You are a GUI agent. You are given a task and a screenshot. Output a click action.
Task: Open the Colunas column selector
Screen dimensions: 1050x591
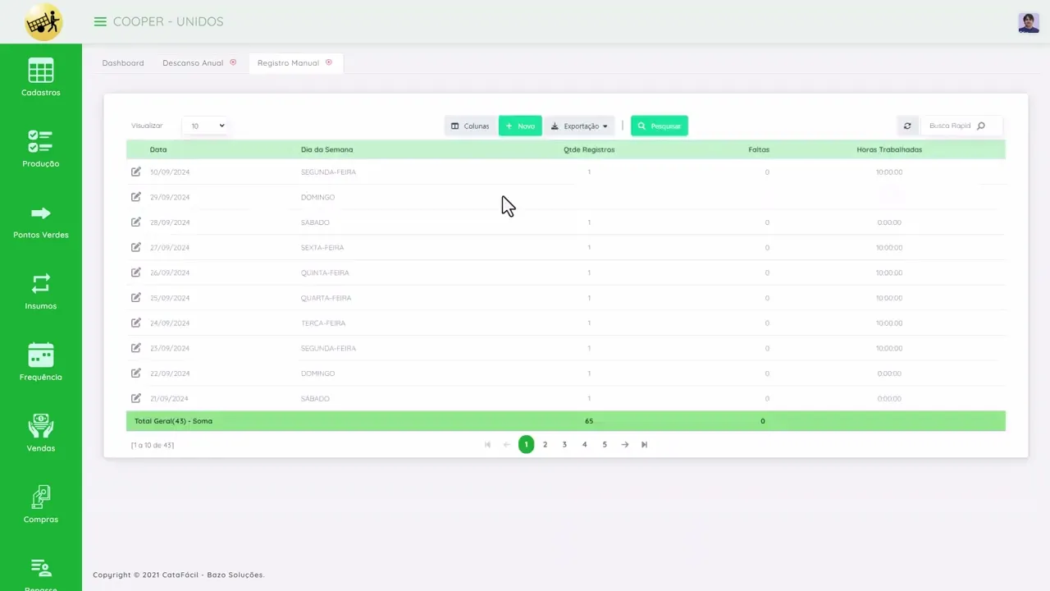pyautogui.click(x=470, y=126)
